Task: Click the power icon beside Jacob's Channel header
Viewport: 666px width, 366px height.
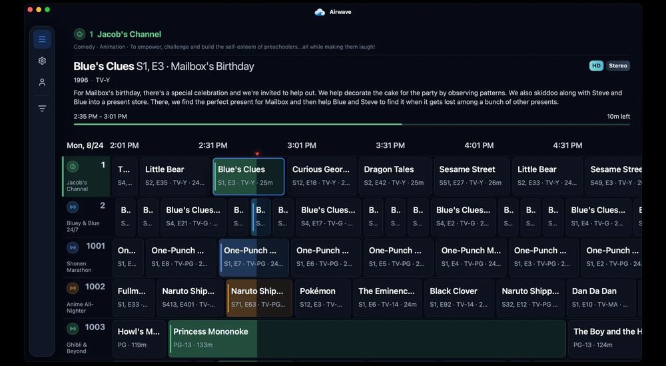Action: pyautogui.click(x=79, y=34)
